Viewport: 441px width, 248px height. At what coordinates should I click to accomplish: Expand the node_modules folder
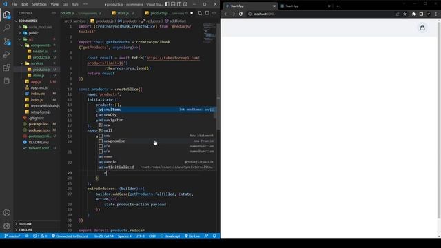[x=40, y=27]
